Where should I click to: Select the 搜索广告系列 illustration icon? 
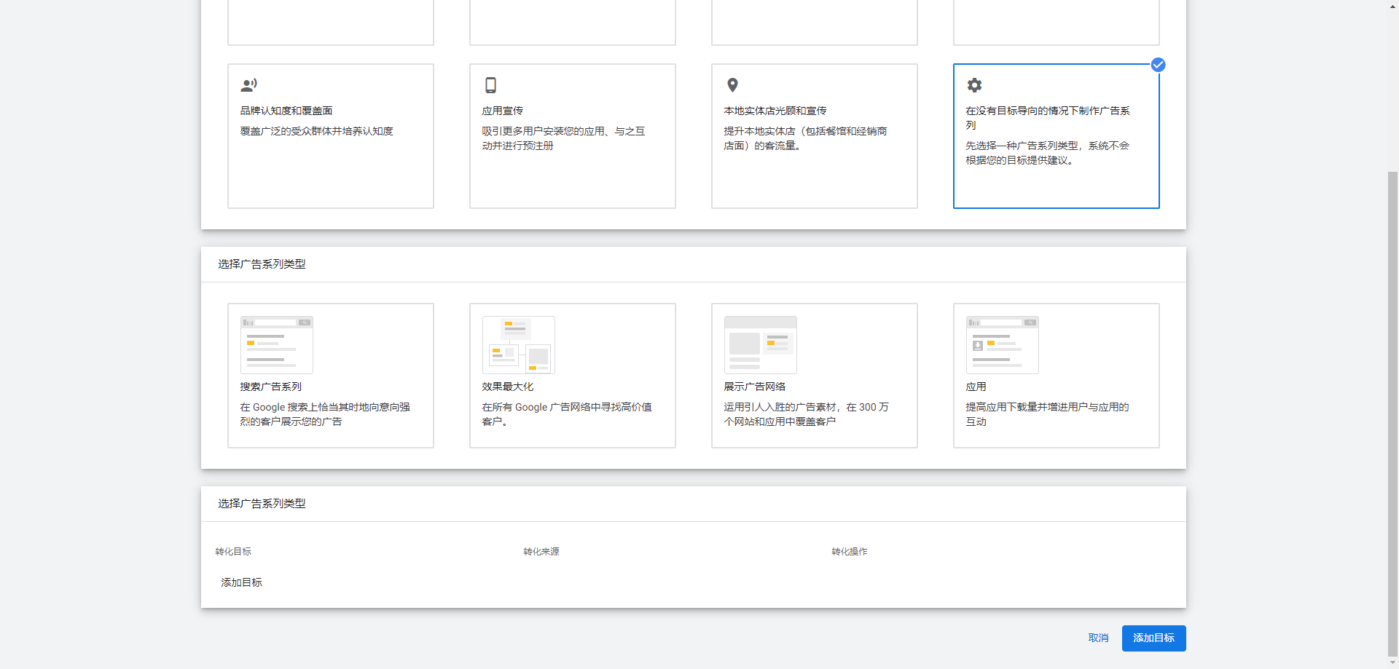(x=276, y=345)
